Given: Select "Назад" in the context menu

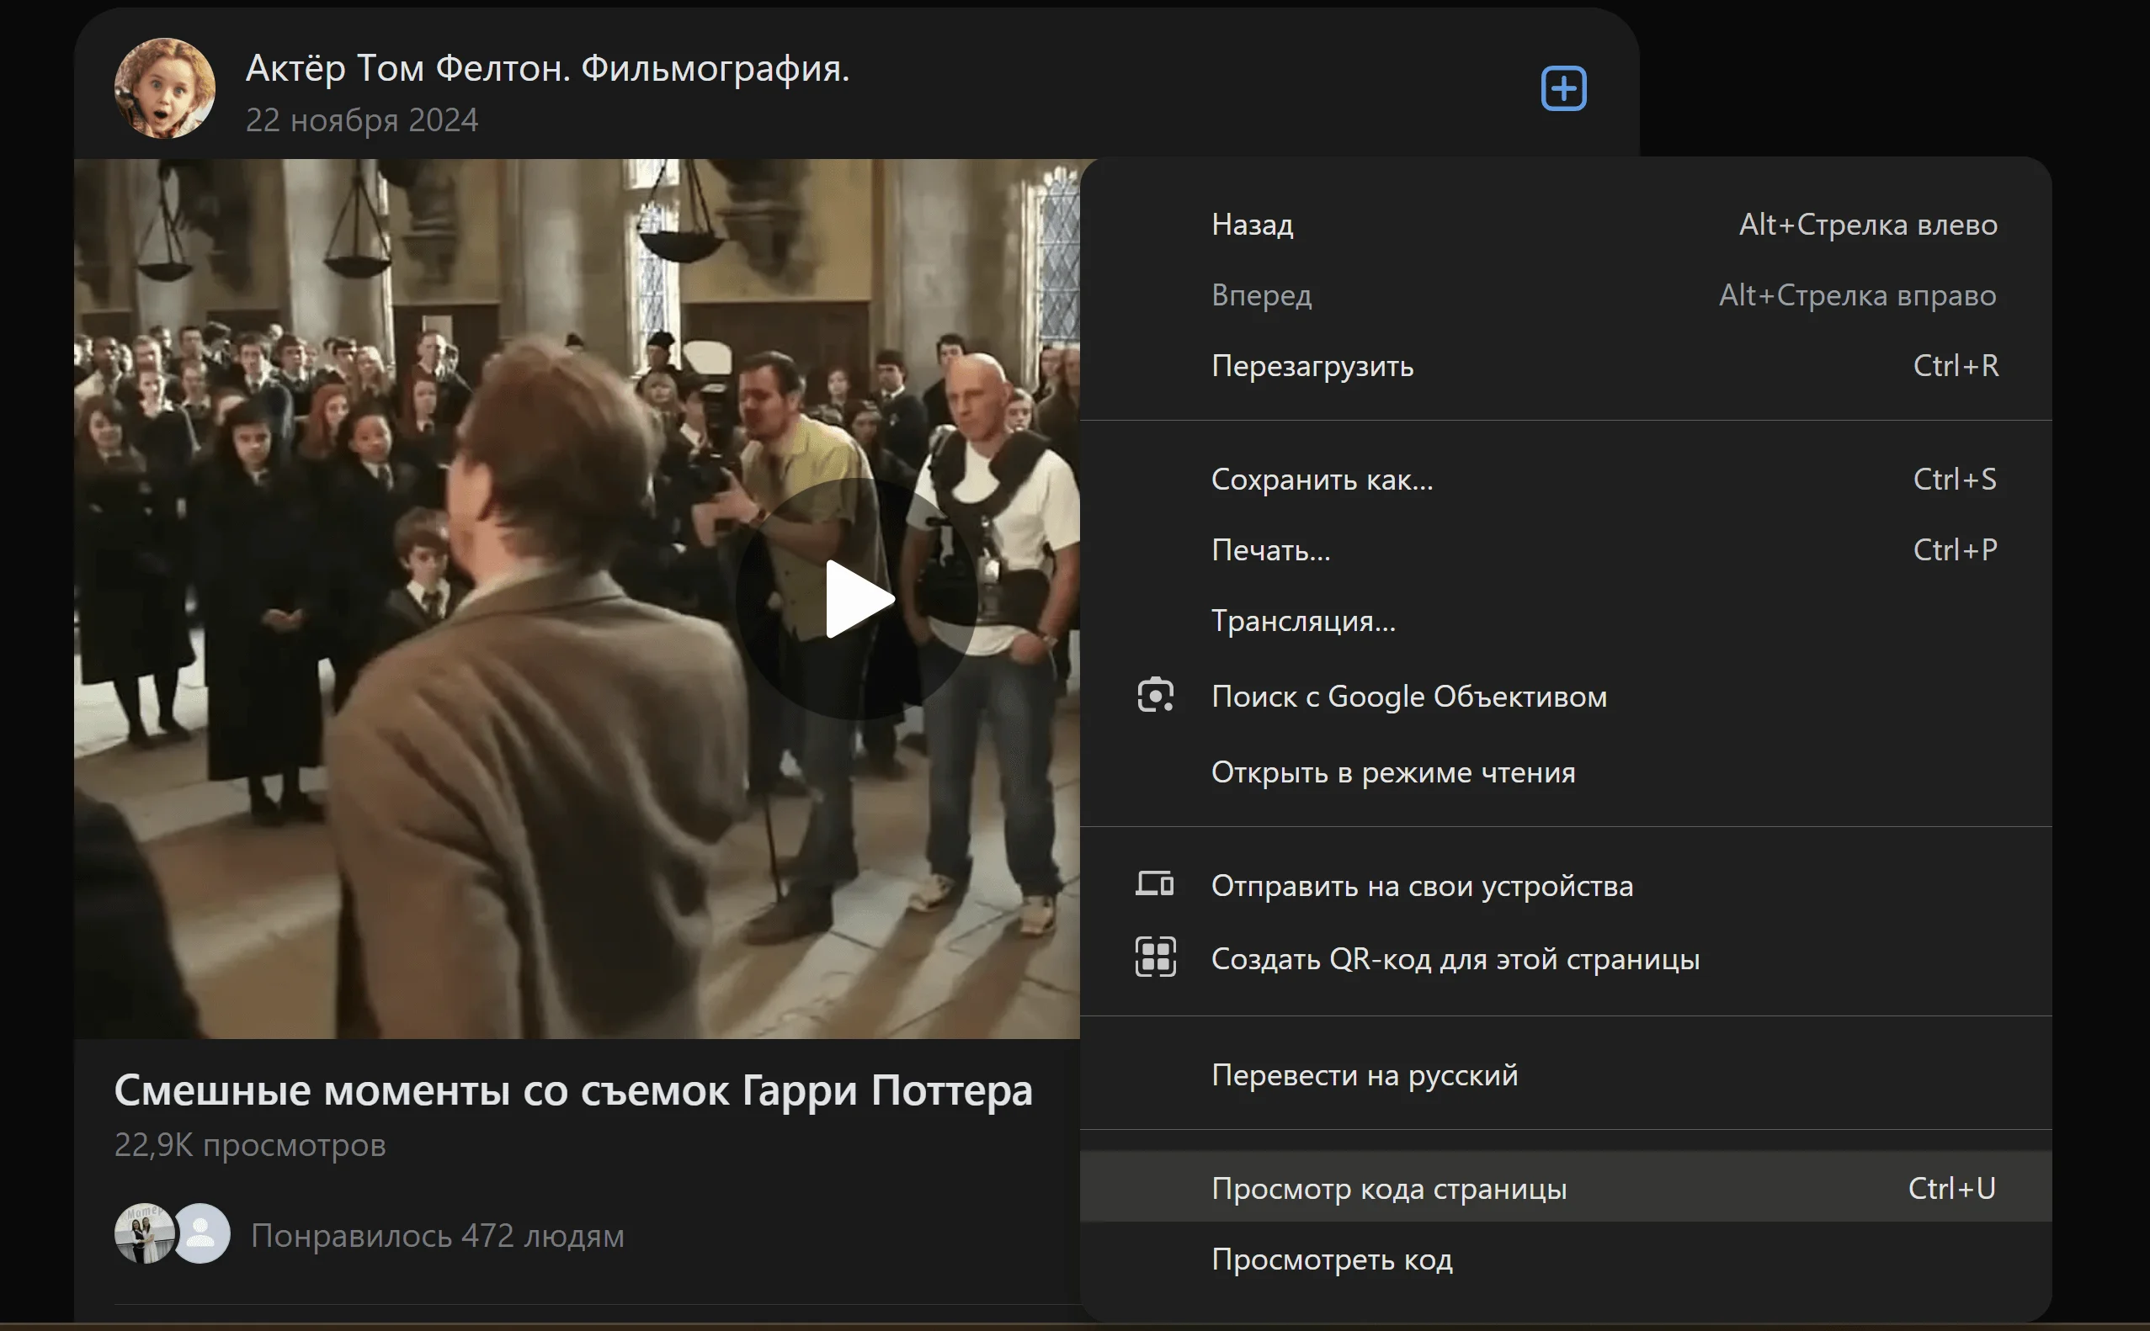Looking at the screenshot, I should tap(1252, 225).
